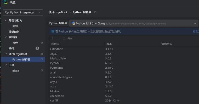Screen dimensions: 199x104
Task: Click version 3.1.43 of GitPython
Action: coord(109,49)
